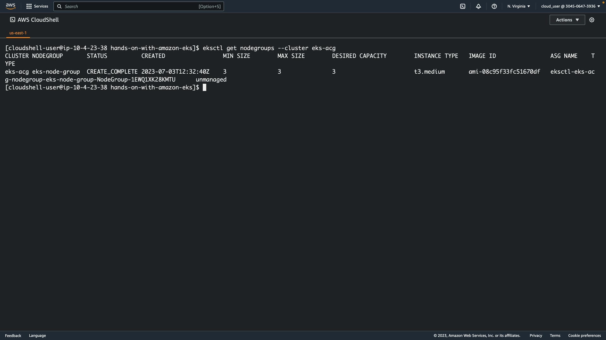This screenshot has height=340, width=606.
Task: Open the Language selector in the footer
Action: [x=37, y=336]
